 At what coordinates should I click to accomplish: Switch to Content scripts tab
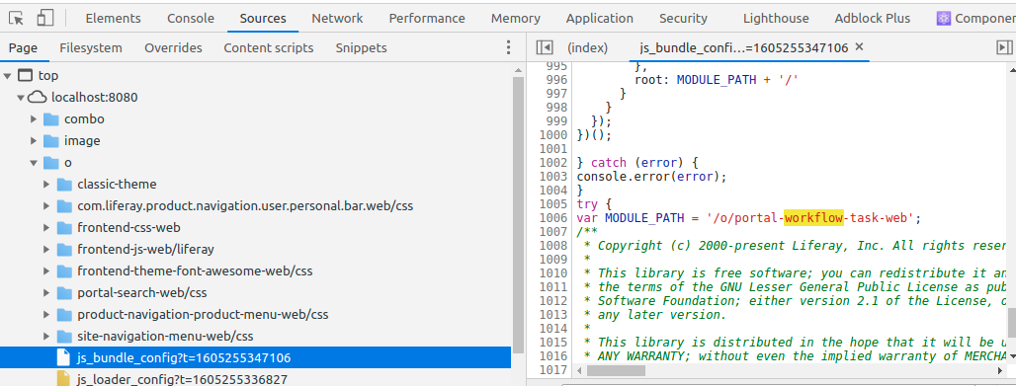[x=268, y=48]
